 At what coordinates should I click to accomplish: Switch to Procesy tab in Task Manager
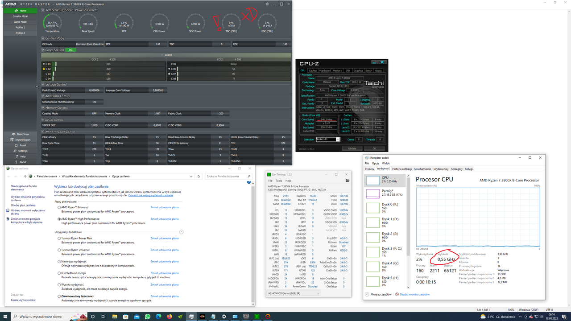tap(369, 169)
